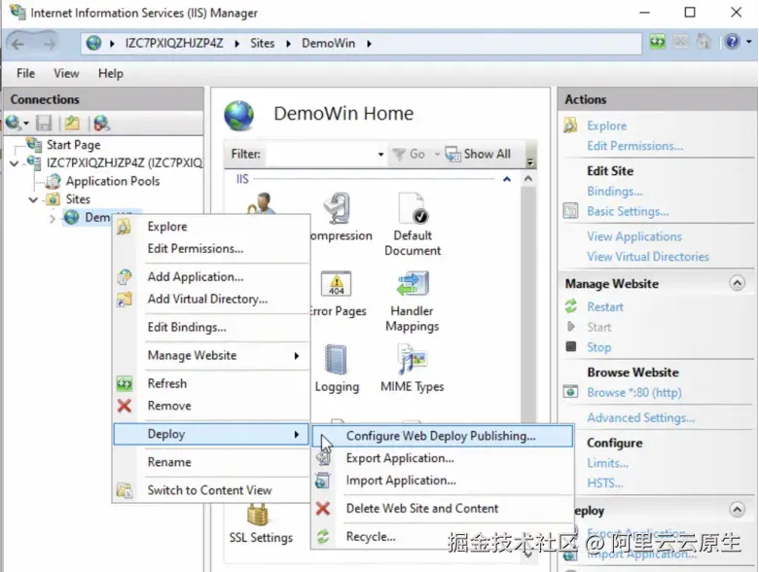Collapse the IZC7PXIQZHJZP4Z server node
The height and width of the screenshot is (572, 759).
point(15,163)
